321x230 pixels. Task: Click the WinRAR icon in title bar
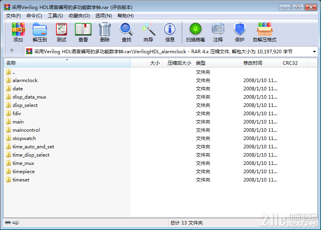click(7, 7)
